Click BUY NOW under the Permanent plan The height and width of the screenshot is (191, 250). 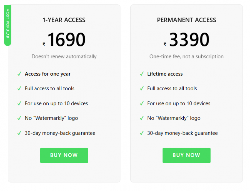(x=186, y=155)
